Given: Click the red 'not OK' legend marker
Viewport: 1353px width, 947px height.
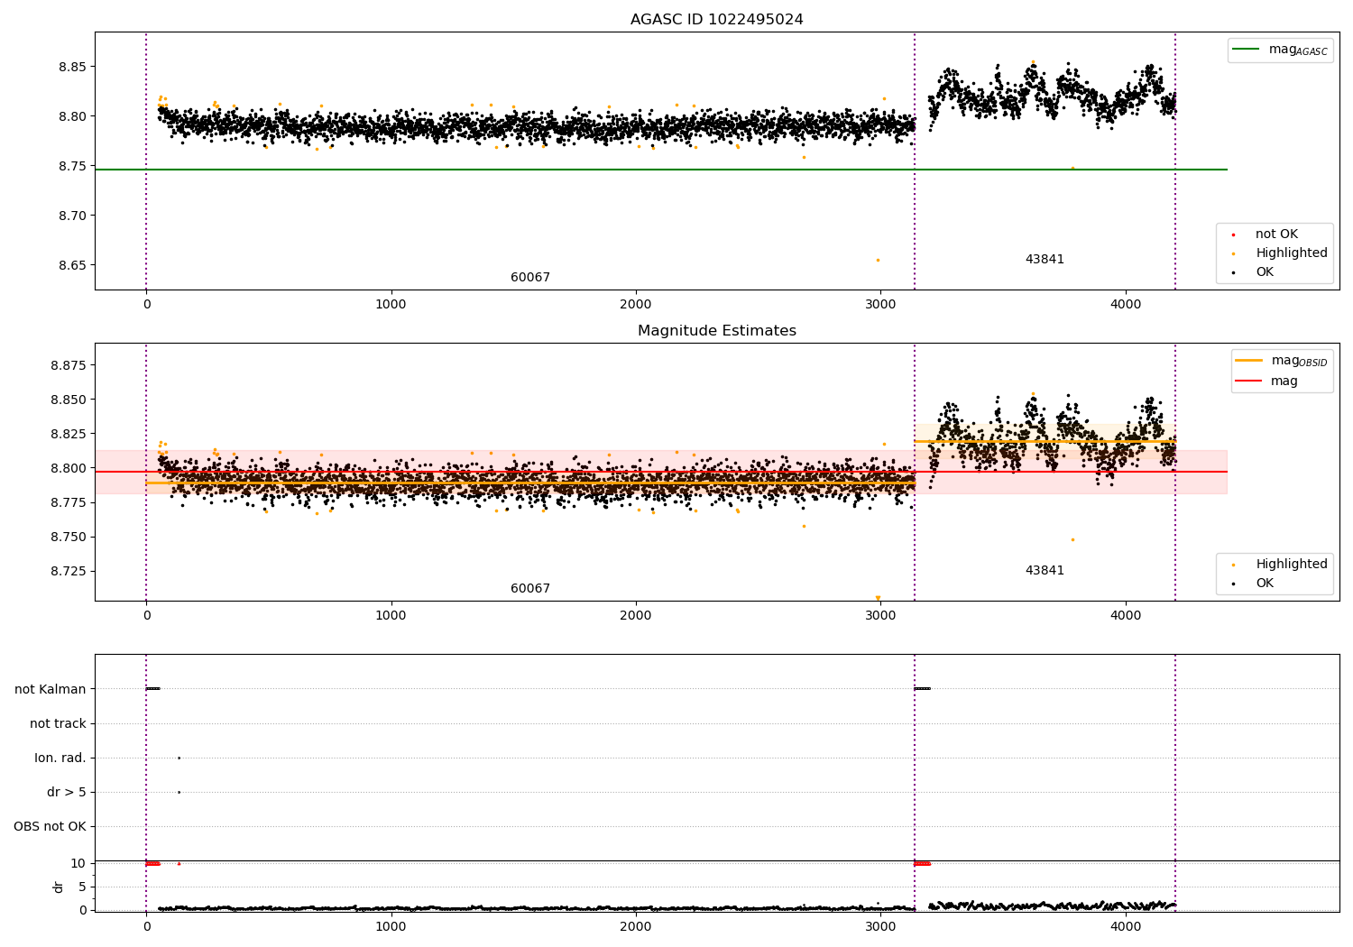Looking at the screenshot, I should (x=1233, y=234).
